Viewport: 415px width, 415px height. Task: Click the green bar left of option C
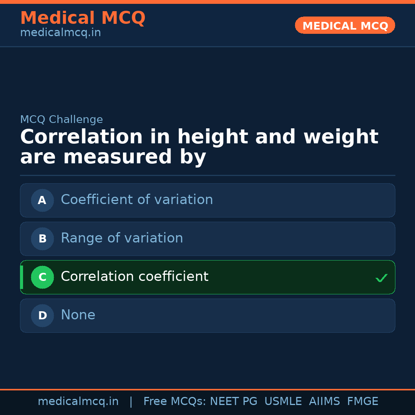point(22,277)
